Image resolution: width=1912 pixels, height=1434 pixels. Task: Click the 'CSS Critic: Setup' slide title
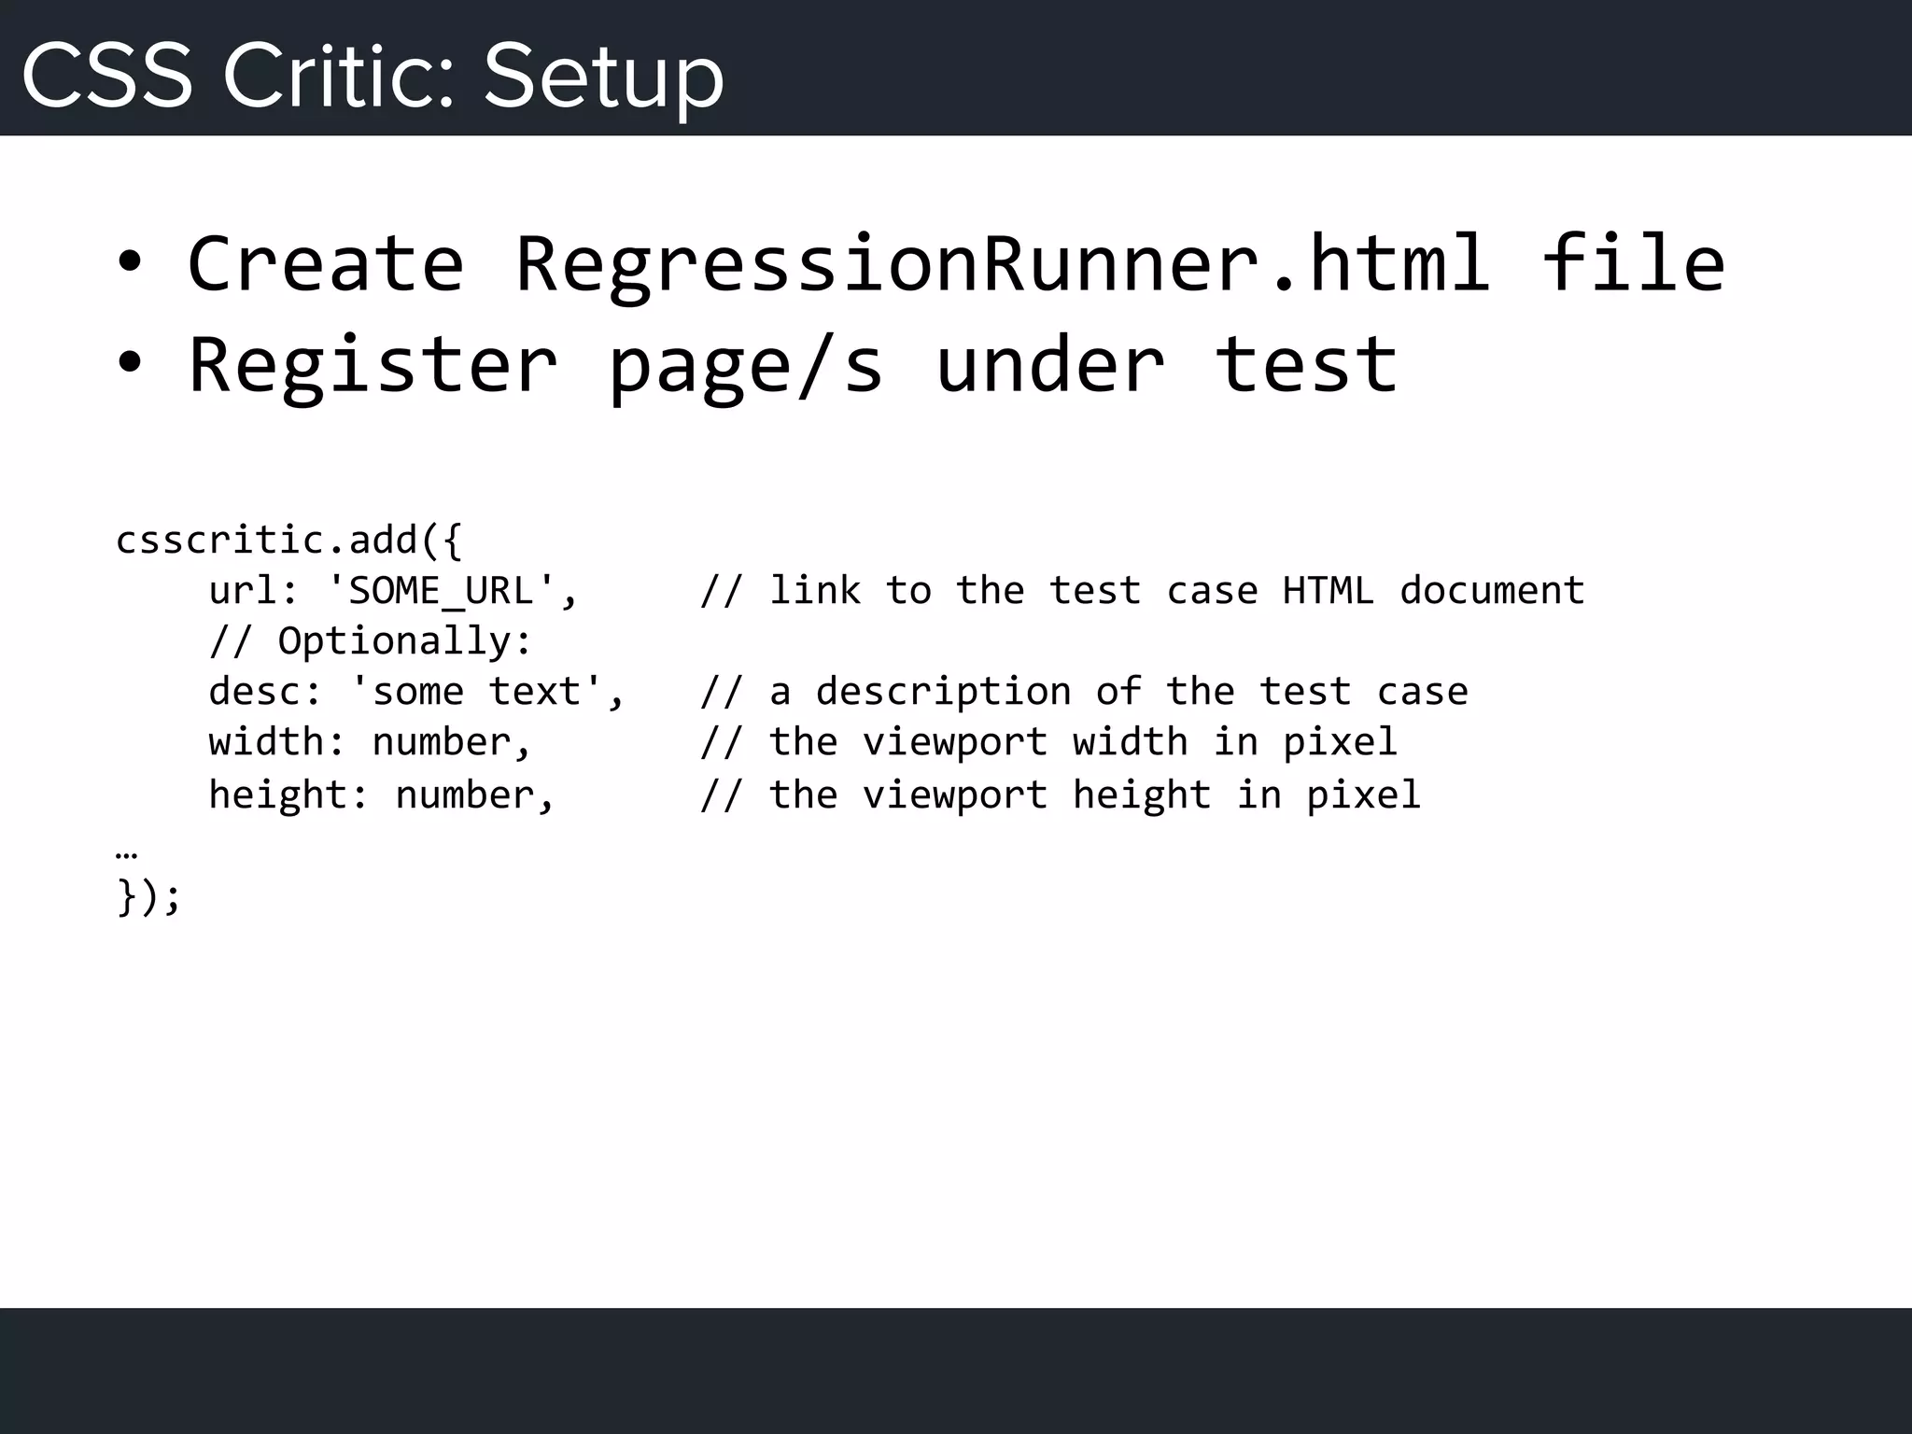pyautogui.click(x=372, y=75)
